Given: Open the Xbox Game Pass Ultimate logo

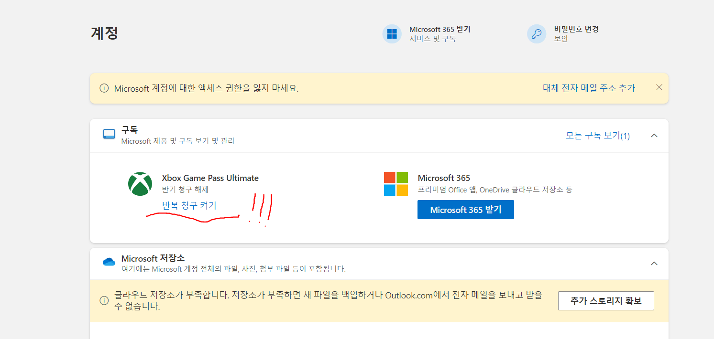Looking at the screenshot, I should click(x=140, y=184).
